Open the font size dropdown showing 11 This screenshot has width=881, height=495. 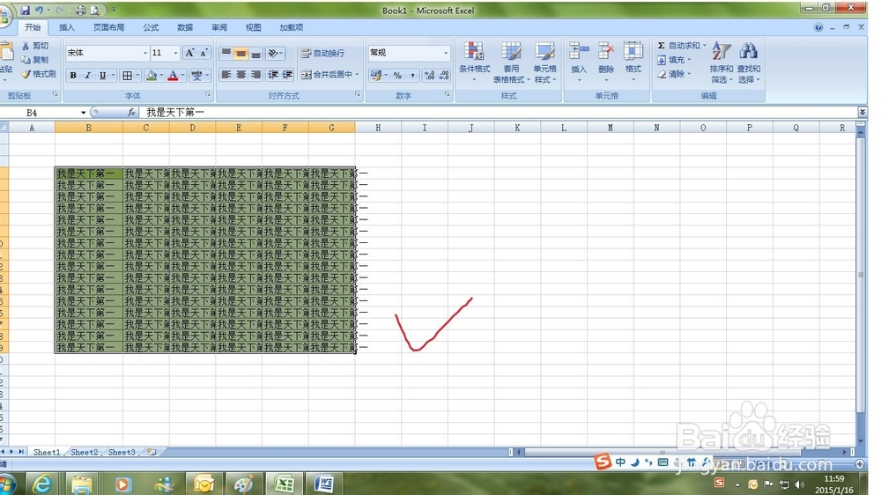click(x=175, y=53)
